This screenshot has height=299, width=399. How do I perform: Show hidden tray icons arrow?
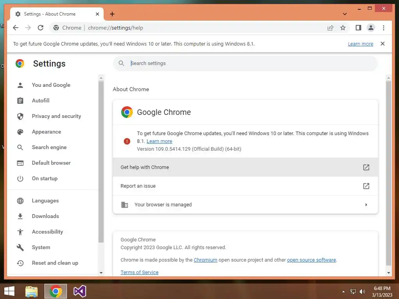(x=343, y=292)
